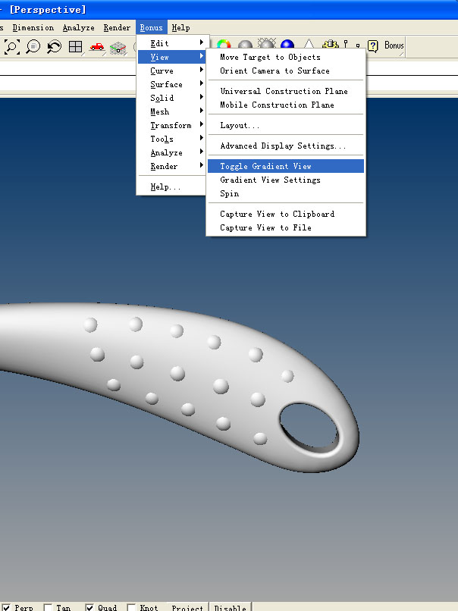This screenshot has height=611, width=458.
Task: Toggle the Quad osnap checkbox
Action: point(89,607)
